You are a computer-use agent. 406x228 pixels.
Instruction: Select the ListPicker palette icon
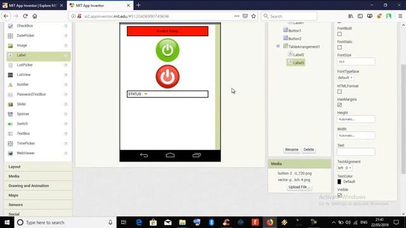[10, 65]
